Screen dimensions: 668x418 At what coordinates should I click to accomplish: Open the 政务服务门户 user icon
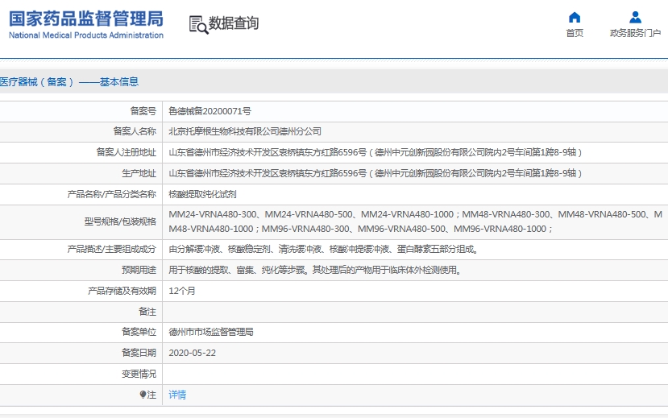coord(635,17)
